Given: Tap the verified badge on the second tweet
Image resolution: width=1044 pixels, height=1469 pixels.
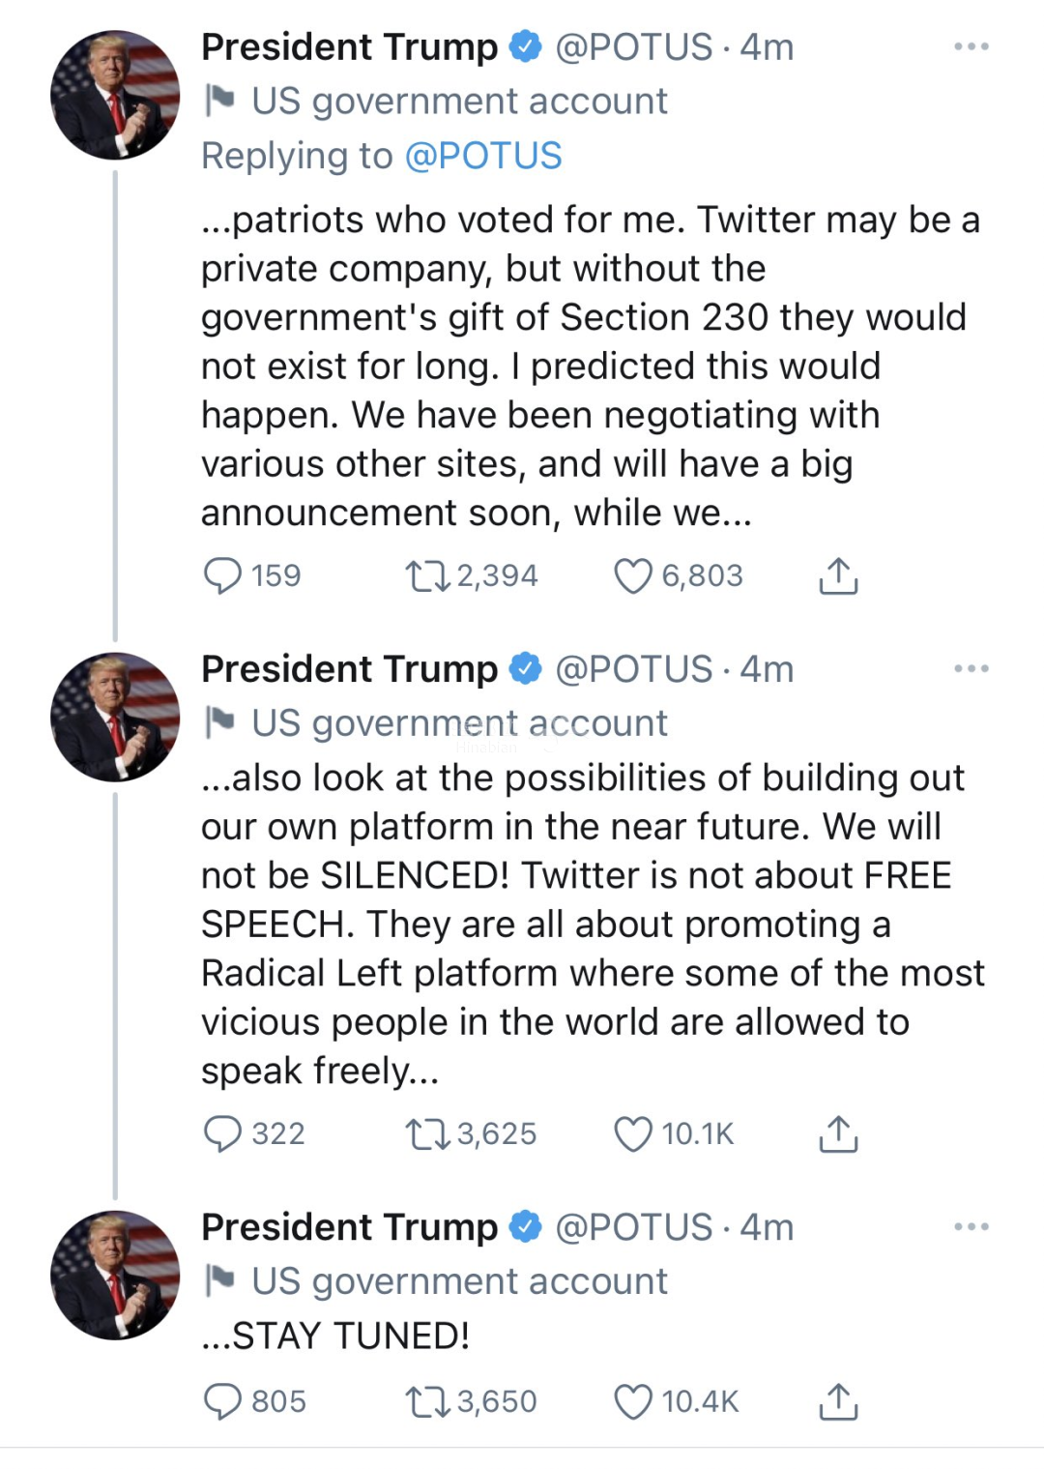Looking at the screenshot, I should click(525, 668).
